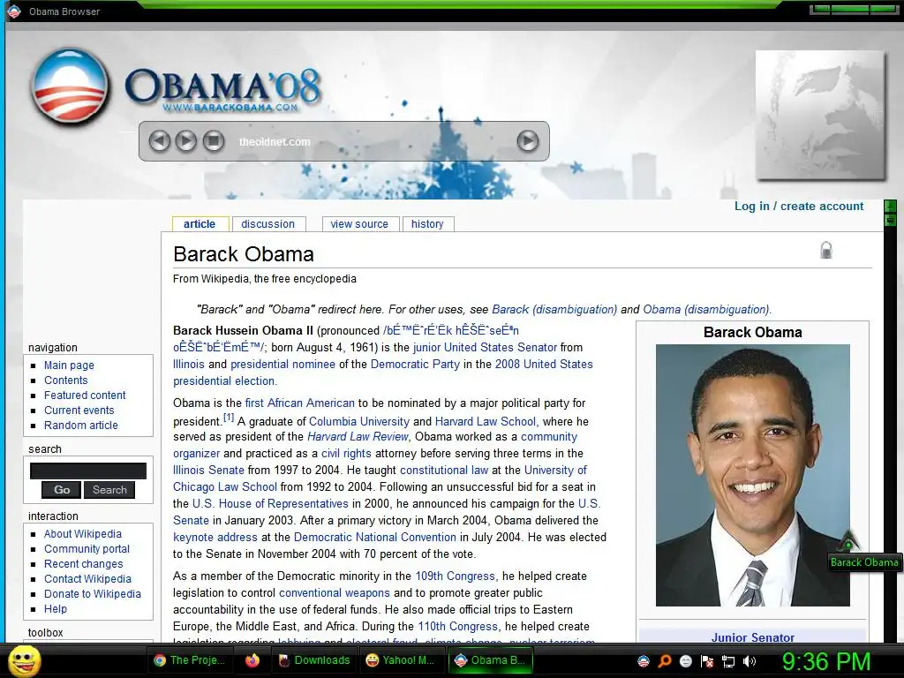
Task: Open the Contents navigation link
Action: click(x=65, y=380)
